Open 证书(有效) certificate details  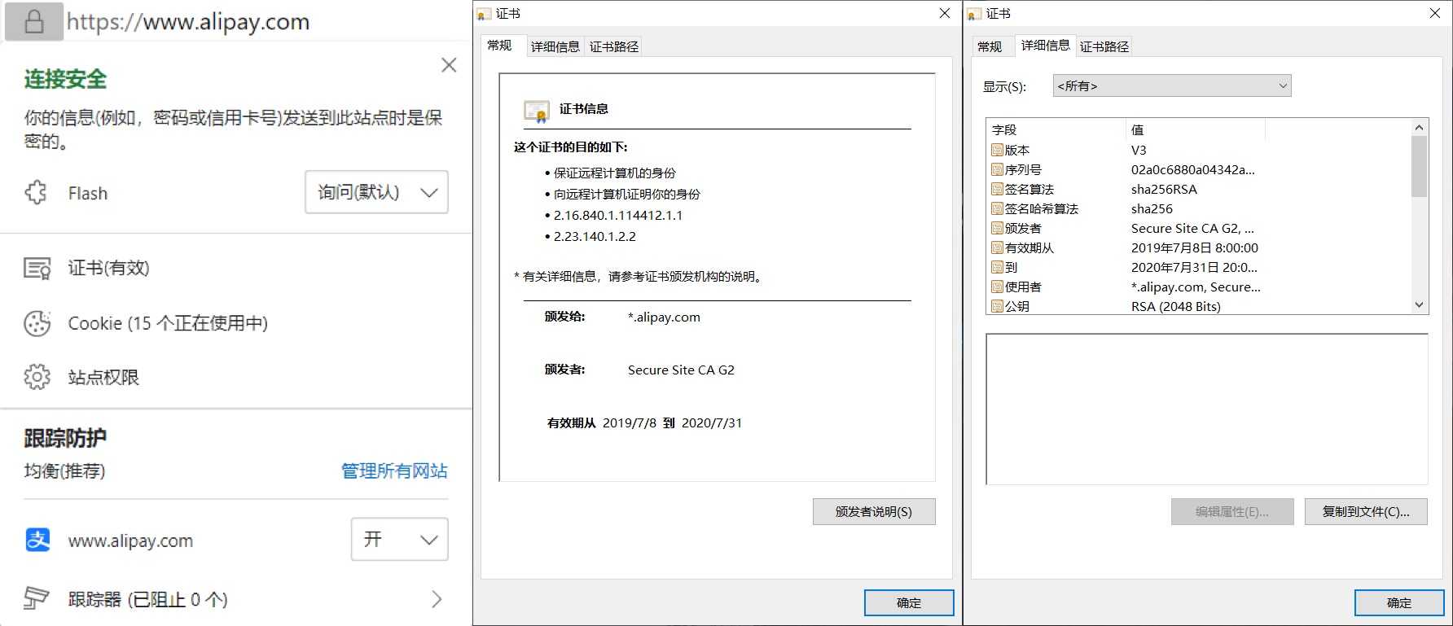[x=108, y=268]
